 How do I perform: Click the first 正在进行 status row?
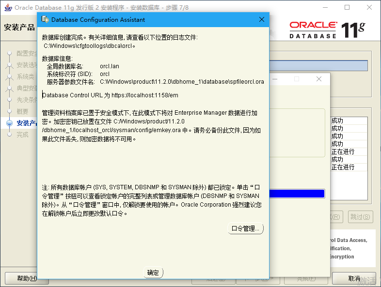tap(349, 151)
